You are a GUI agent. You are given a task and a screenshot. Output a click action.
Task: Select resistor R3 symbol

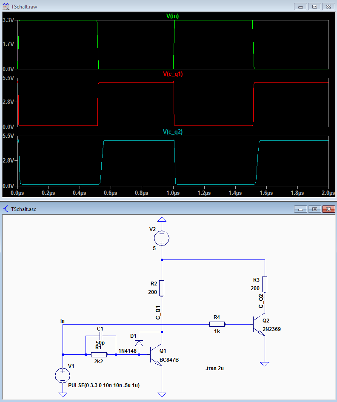click(265, 284)
